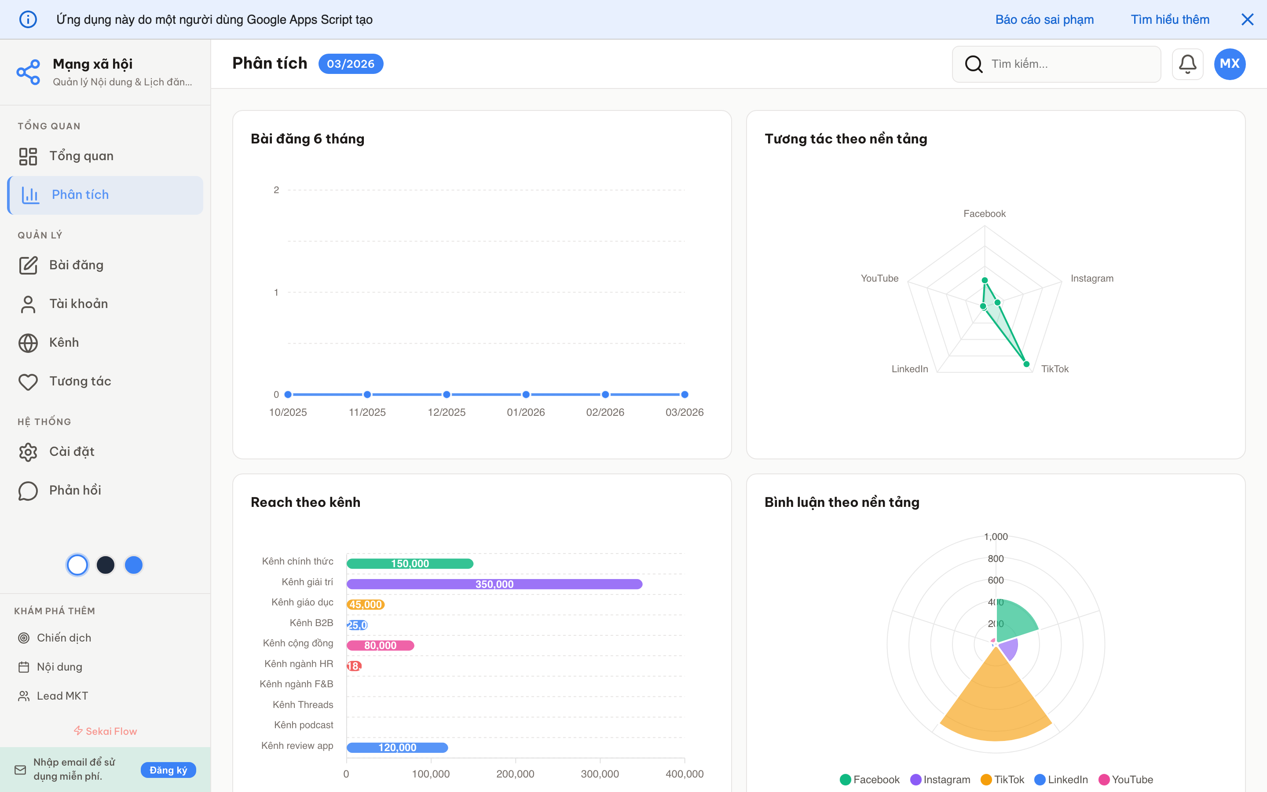Click the Tương tác heart icon
This screenshot has width=1267, height=792.
point(28,381)
